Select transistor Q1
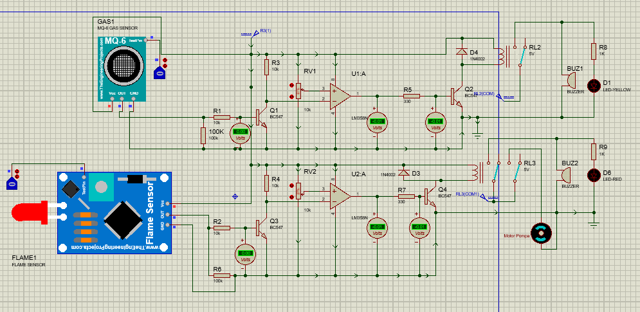This screenshot has height=312, width=640. 261,118
